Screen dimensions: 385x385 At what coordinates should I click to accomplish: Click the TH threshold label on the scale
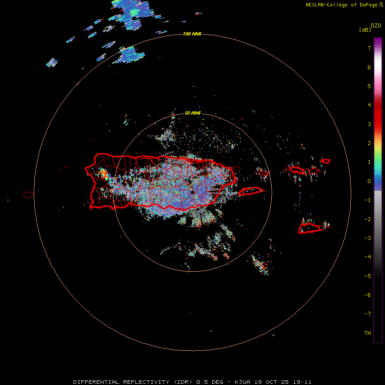click(367, 333)
